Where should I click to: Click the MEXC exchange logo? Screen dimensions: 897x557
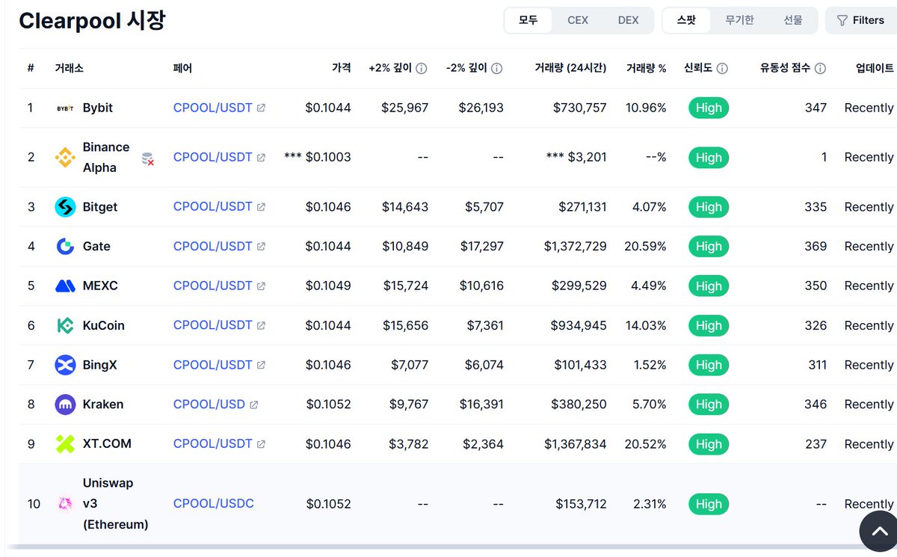[x=66, y=286]
